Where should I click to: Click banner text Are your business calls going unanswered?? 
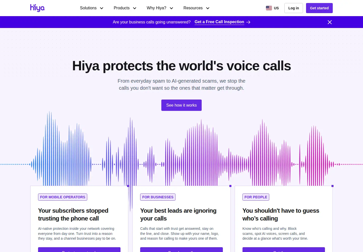pyautogui.click(x=152, y=22)
